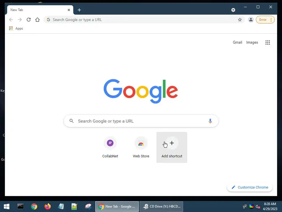This screenshot has width=282, height=212.
Task: Reload the current page
Action: [x=29, y=20]
